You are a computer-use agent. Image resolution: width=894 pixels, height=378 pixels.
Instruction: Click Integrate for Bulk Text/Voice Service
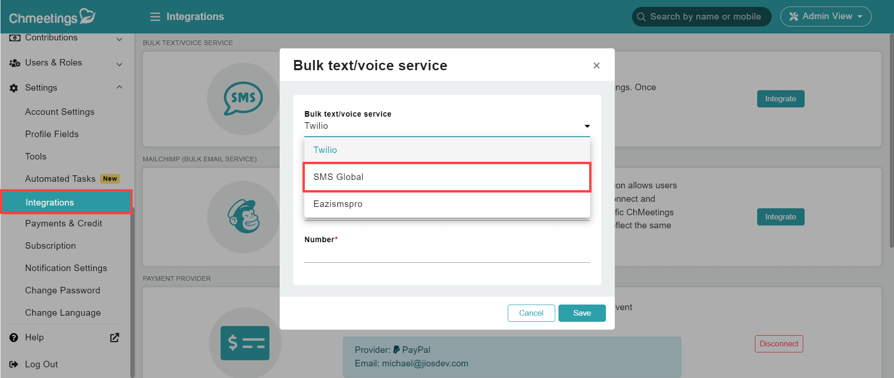pyautogui.click(x=780, y=99)
